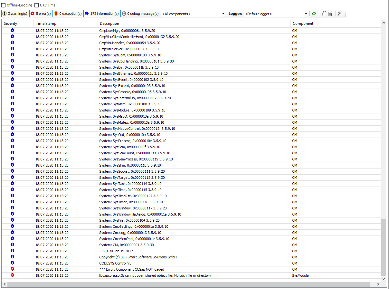Select 'System: SysExcept, 0x00000103' description
The height and width of the screenshot is (289, 389).
point(132,86)
